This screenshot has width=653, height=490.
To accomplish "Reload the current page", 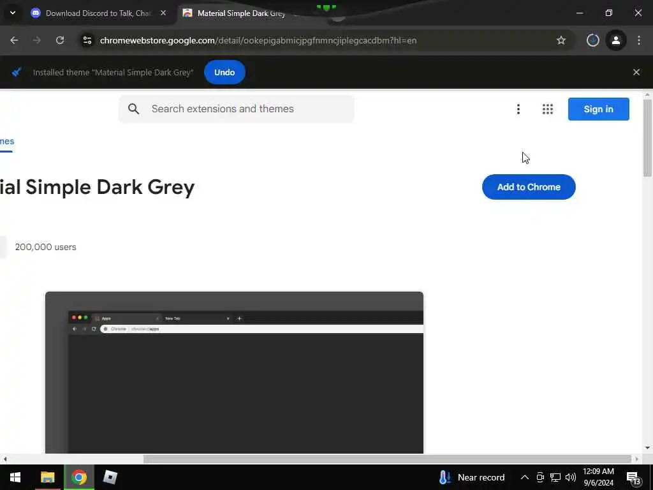I will [x=60, y=40].
